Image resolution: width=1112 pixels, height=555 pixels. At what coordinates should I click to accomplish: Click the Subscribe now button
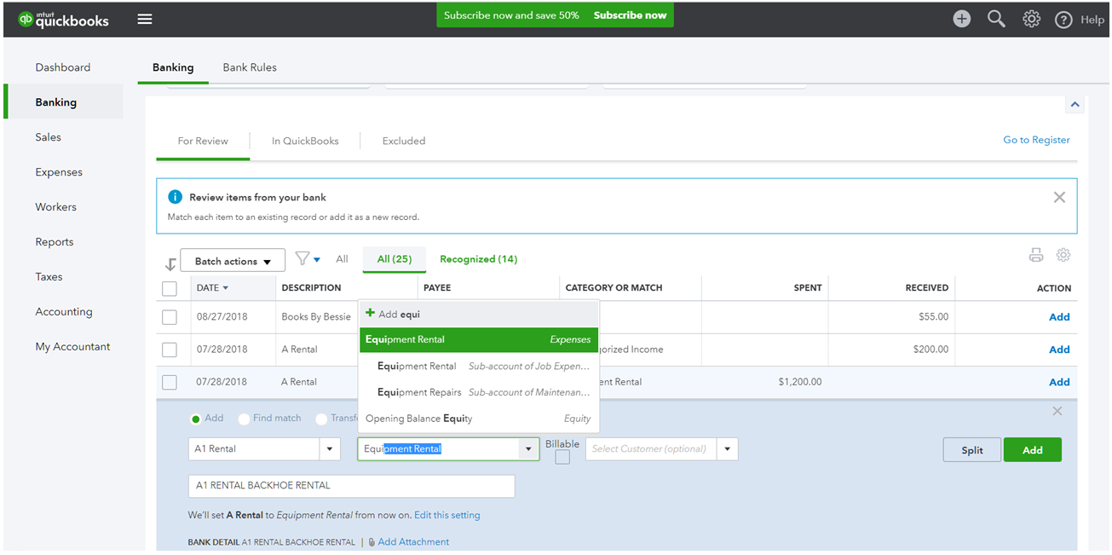click(630, 15)
